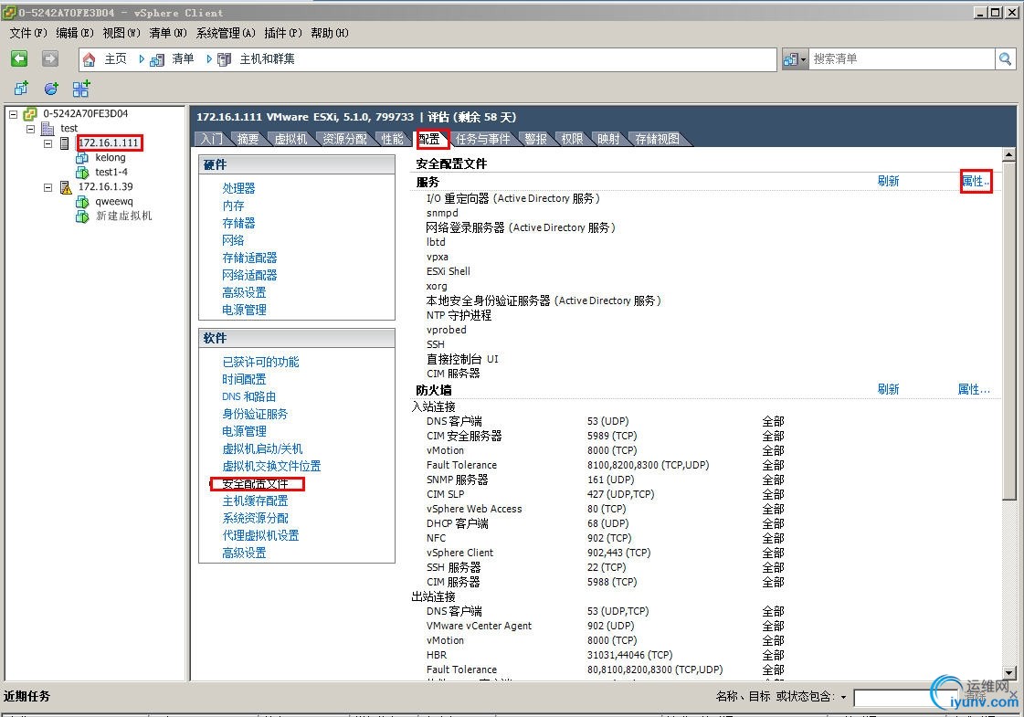This screenshot has width=1024, height=717.
Task: Click the scrollbar up arrow in config pane
Action: (x=1008, y=154)
